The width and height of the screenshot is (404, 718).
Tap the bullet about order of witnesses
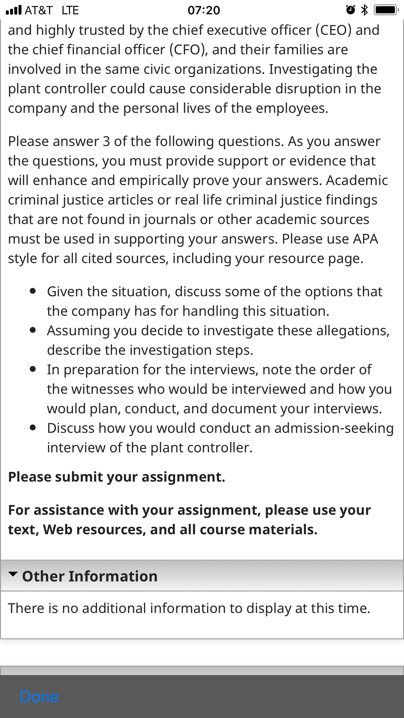[x=220, y=389]
